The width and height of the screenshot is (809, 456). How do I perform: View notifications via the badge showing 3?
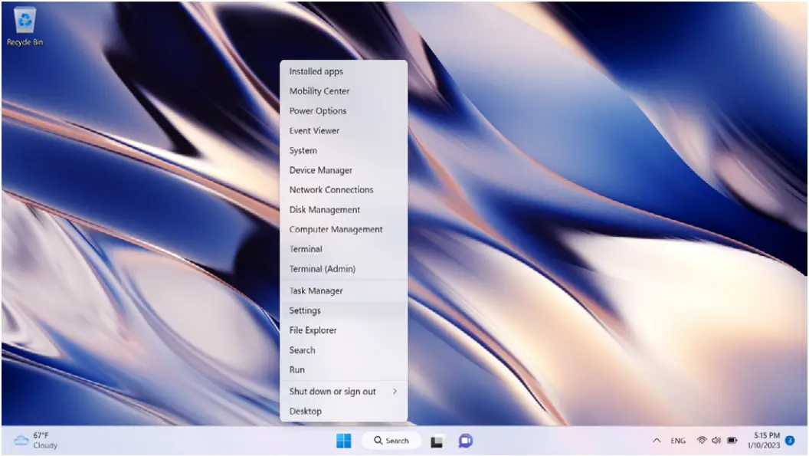[x=790, y=441]
